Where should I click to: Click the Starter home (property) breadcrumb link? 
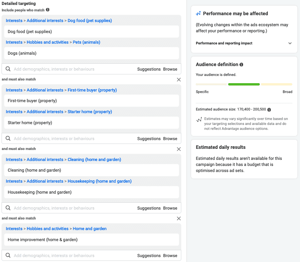90,112
